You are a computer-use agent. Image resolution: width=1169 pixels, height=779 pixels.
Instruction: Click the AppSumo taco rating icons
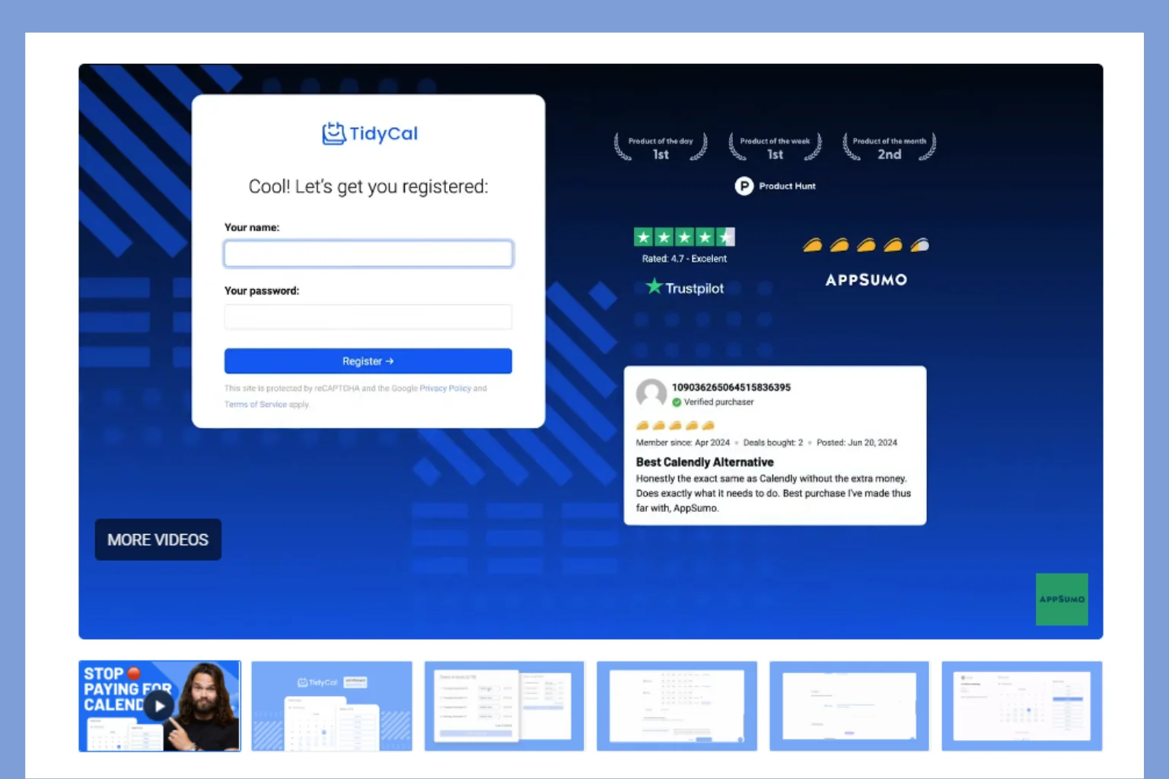point(865,245)
